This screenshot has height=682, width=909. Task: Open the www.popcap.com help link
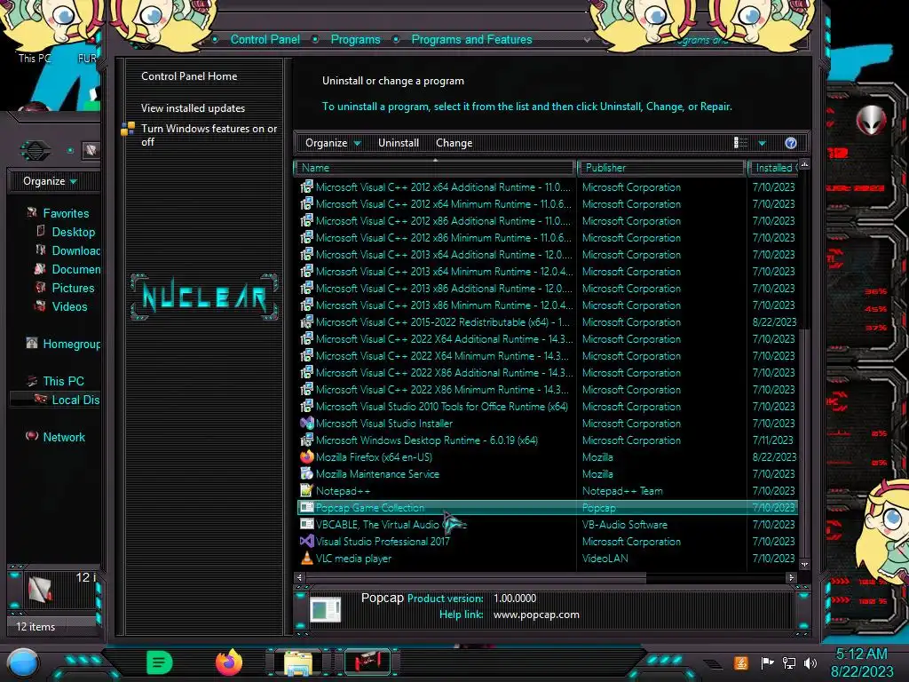point(536,615)
